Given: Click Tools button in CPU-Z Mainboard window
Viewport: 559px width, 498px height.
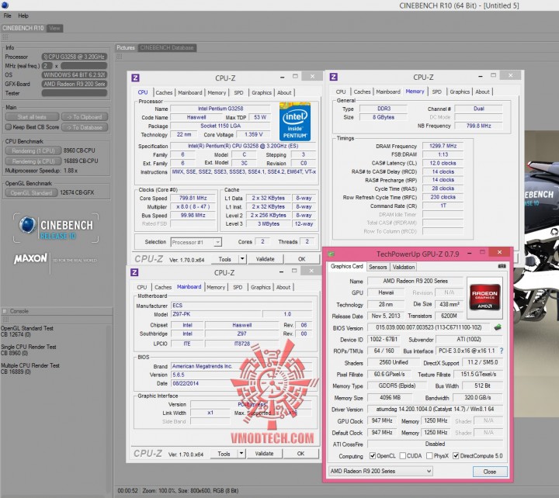Looking at the screenshot, I should click(x=224, y=454).
